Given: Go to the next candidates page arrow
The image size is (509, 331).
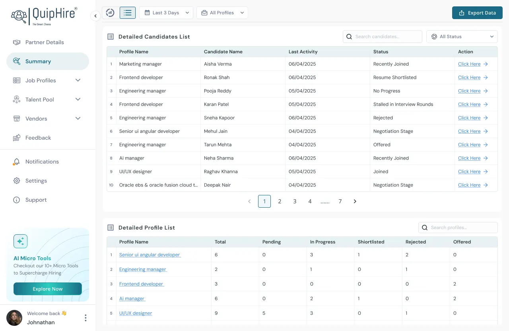Looking at the screenshot, I should (x=355, y=201).
